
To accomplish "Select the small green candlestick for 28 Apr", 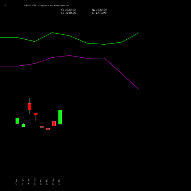I will point(23,125).
